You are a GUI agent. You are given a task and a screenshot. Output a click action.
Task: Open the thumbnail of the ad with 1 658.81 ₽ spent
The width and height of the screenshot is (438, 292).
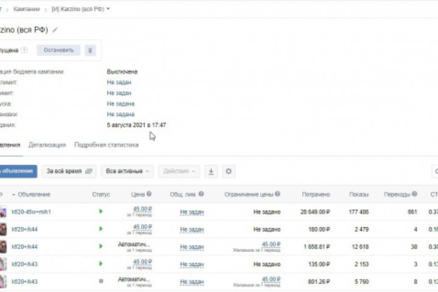[x=3, y=247]
